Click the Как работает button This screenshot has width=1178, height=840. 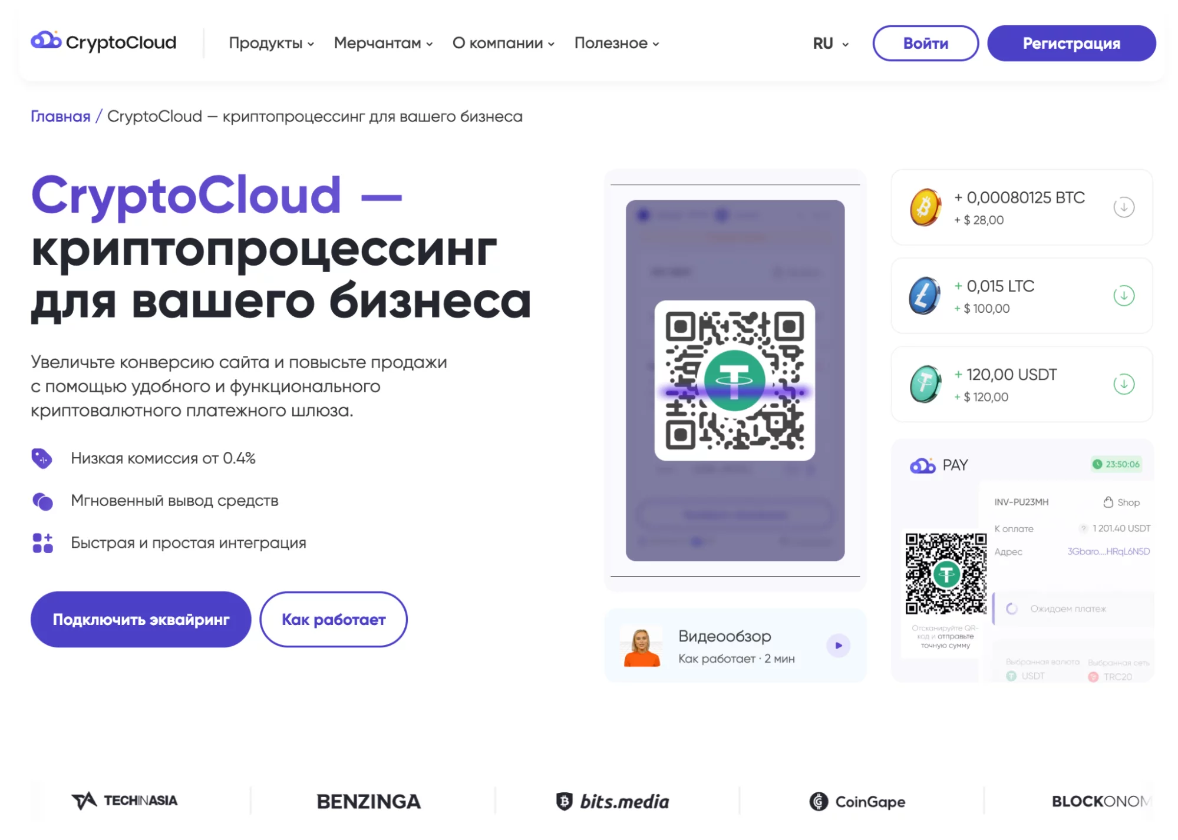point(334,619)
